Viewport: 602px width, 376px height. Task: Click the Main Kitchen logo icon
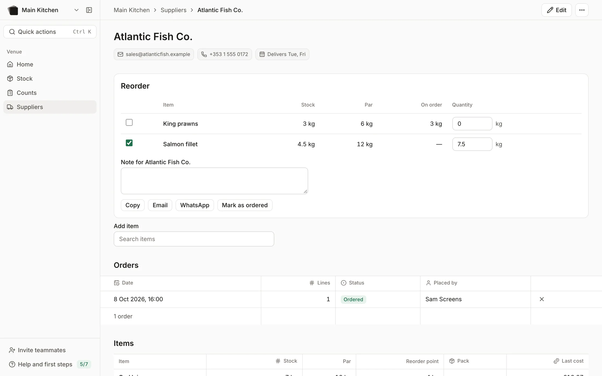tap(13, 10)
